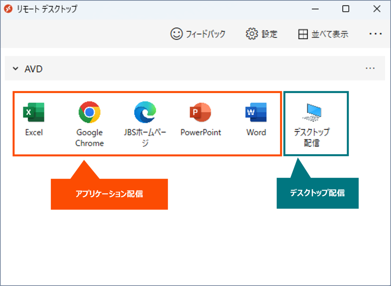The image size is (391, 286).
Task: Start the Word remote app
Action: pyautogui.click(x=256, y=119)
